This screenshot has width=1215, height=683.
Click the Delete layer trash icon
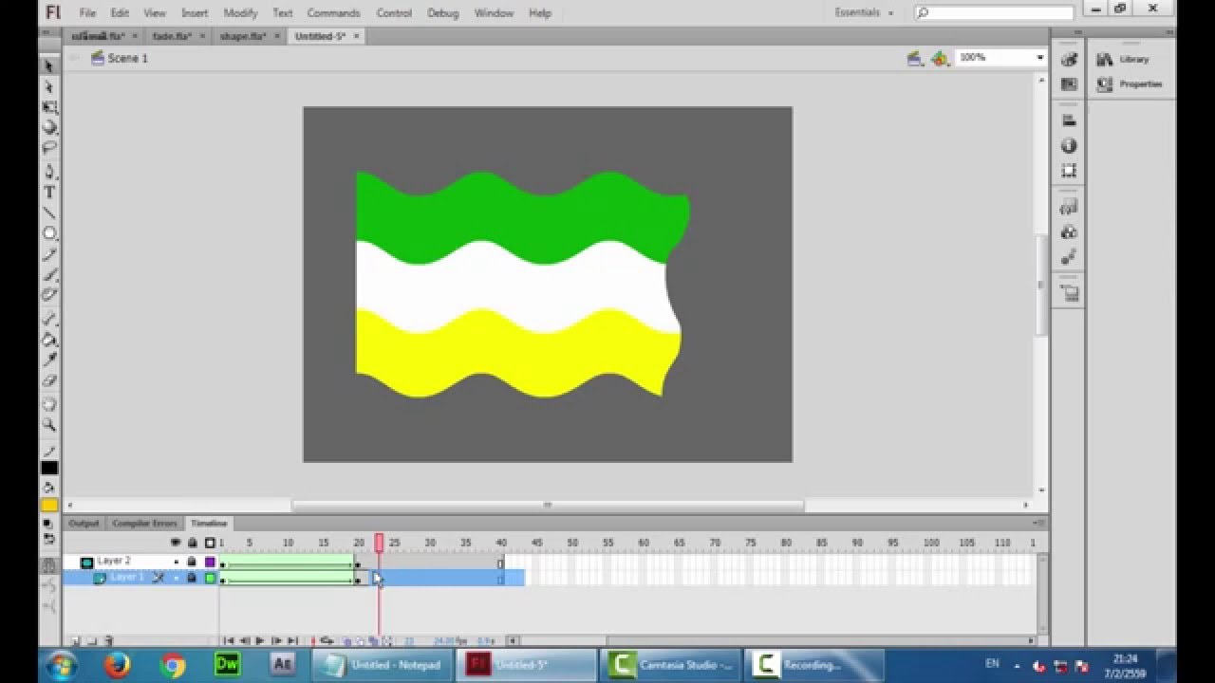pos(108,641)
